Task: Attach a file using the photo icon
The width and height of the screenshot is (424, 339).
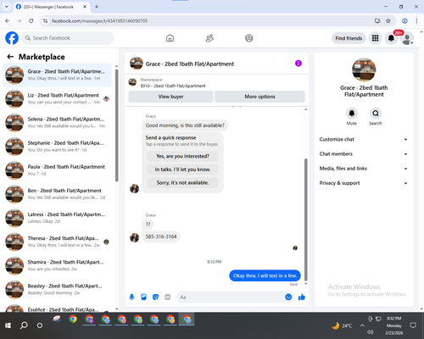Action: click(143, 297)
